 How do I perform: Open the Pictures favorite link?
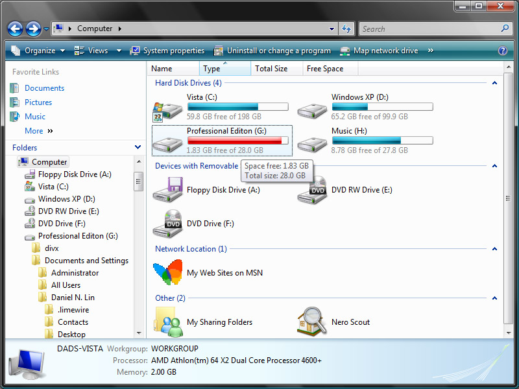(x=38, y=102)
